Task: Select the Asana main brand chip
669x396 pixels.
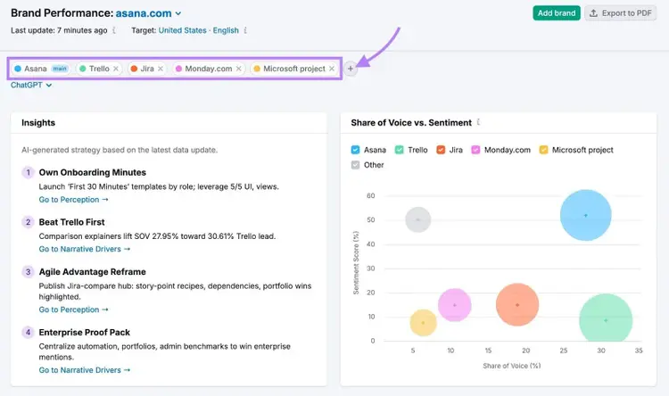Action: point(41,69)
